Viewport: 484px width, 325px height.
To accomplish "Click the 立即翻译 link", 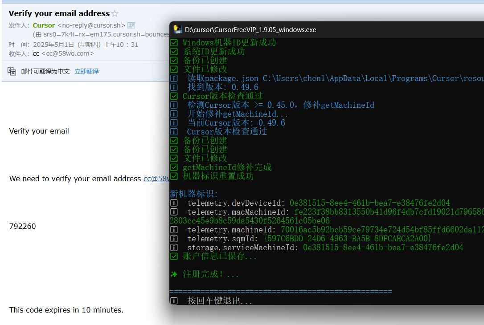I will tap(86, 71).
